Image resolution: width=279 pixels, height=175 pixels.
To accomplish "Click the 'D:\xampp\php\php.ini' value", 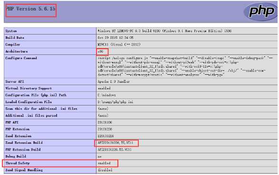I will (x=115, y=102).
